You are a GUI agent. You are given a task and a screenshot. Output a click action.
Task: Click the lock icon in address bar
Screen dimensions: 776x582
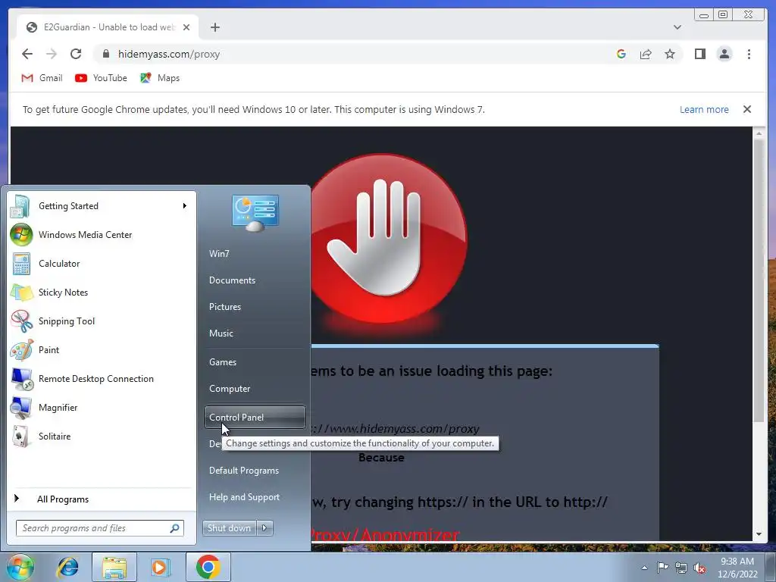click(106, 54)
